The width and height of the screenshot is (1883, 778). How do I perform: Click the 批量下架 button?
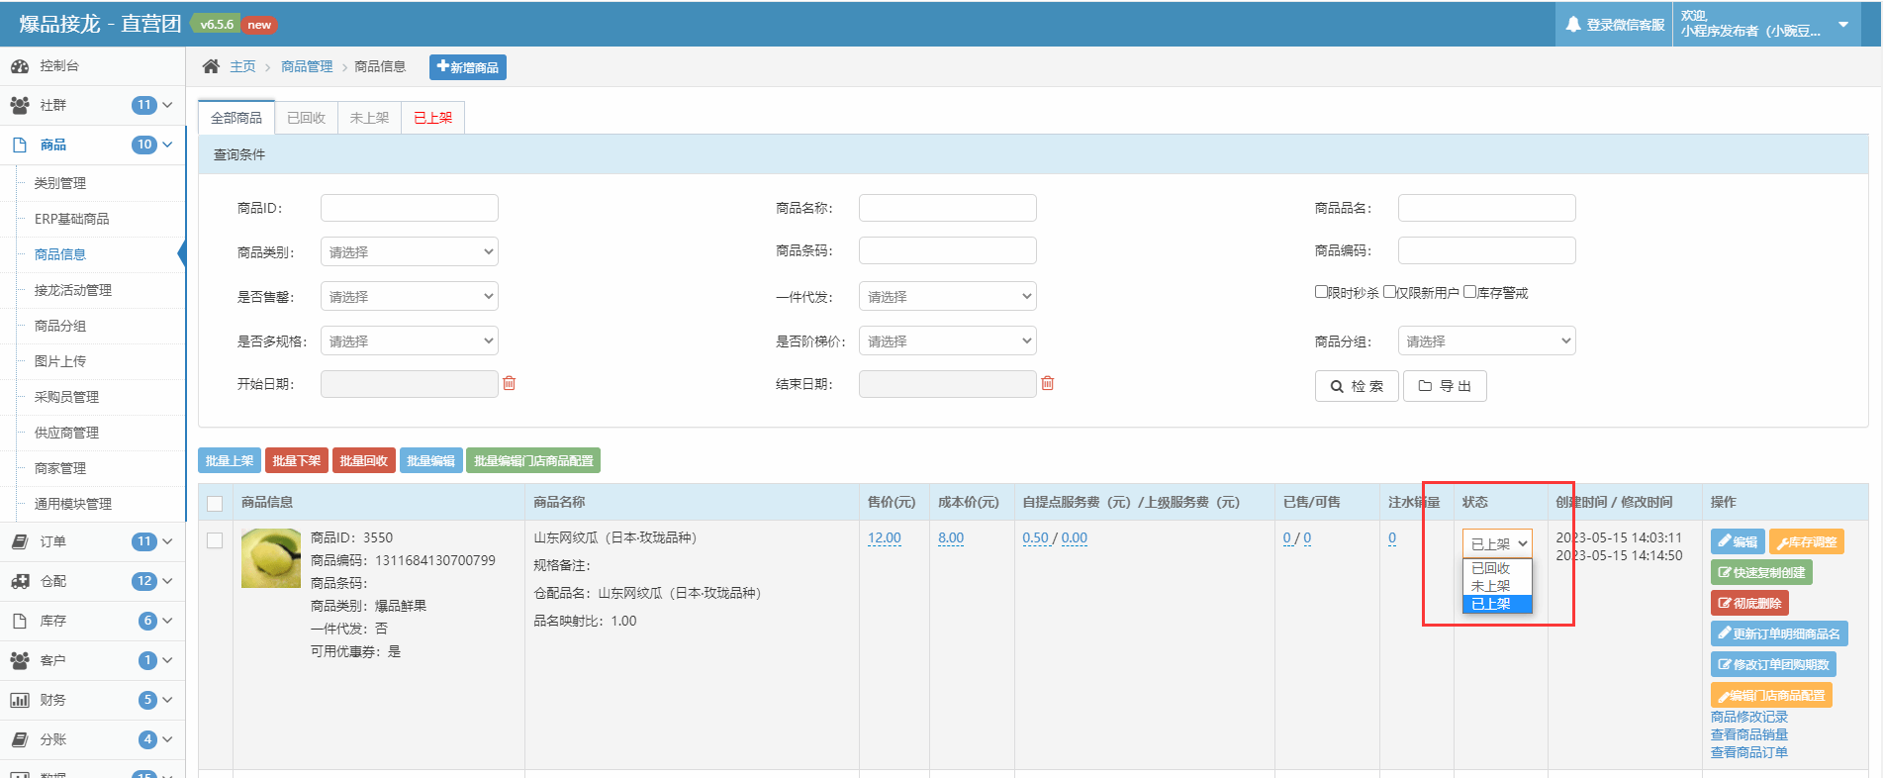click(x=297, y=460)
